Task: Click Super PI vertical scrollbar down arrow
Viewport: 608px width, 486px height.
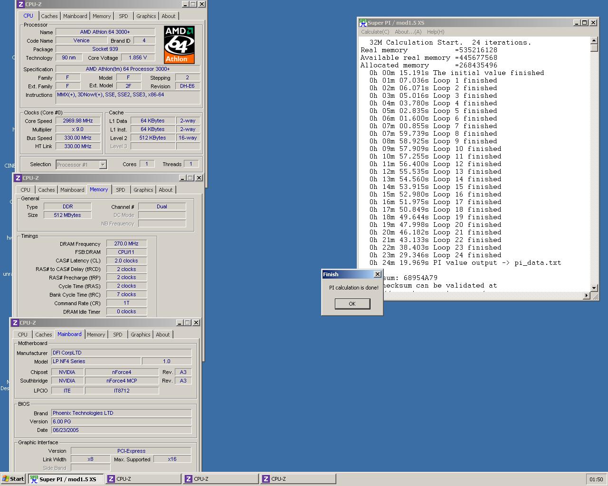Action: click(x=594, y=288)
